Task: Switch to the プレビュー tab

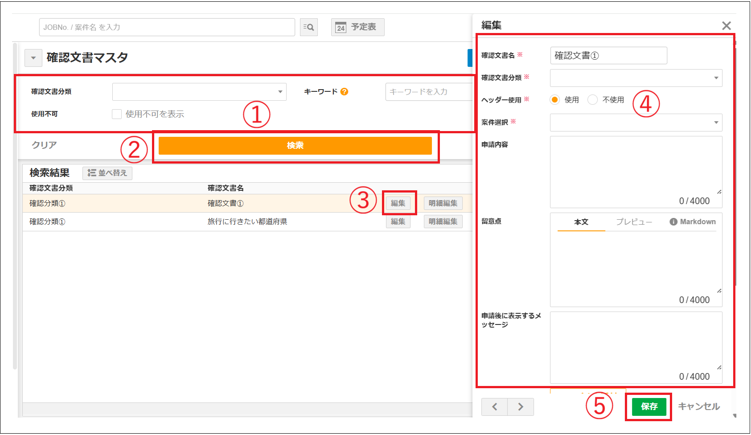Action: [x=634, y=222]
